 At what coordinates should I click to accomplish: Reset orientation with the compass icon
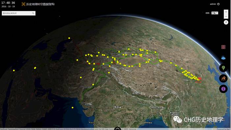[226, 22]
